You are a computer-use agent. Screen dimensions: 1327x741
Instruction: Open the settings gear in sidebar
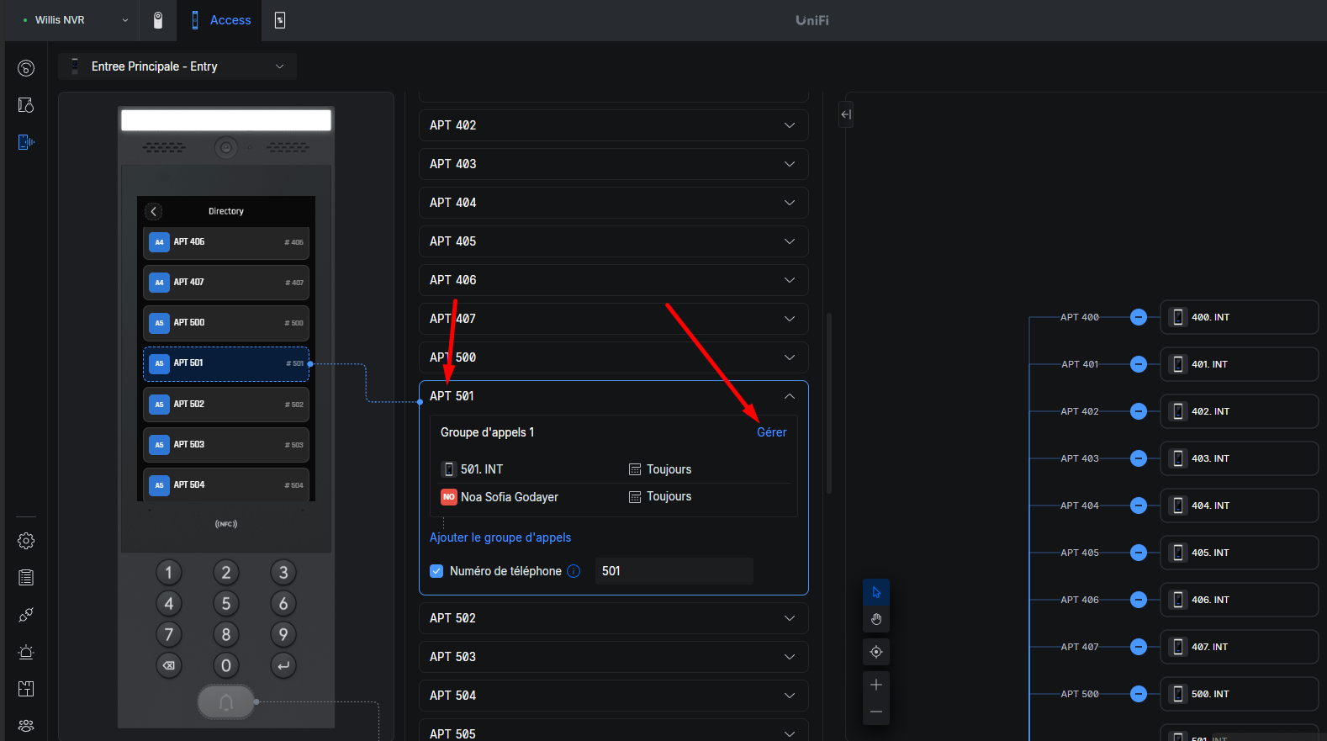(26, 541)
